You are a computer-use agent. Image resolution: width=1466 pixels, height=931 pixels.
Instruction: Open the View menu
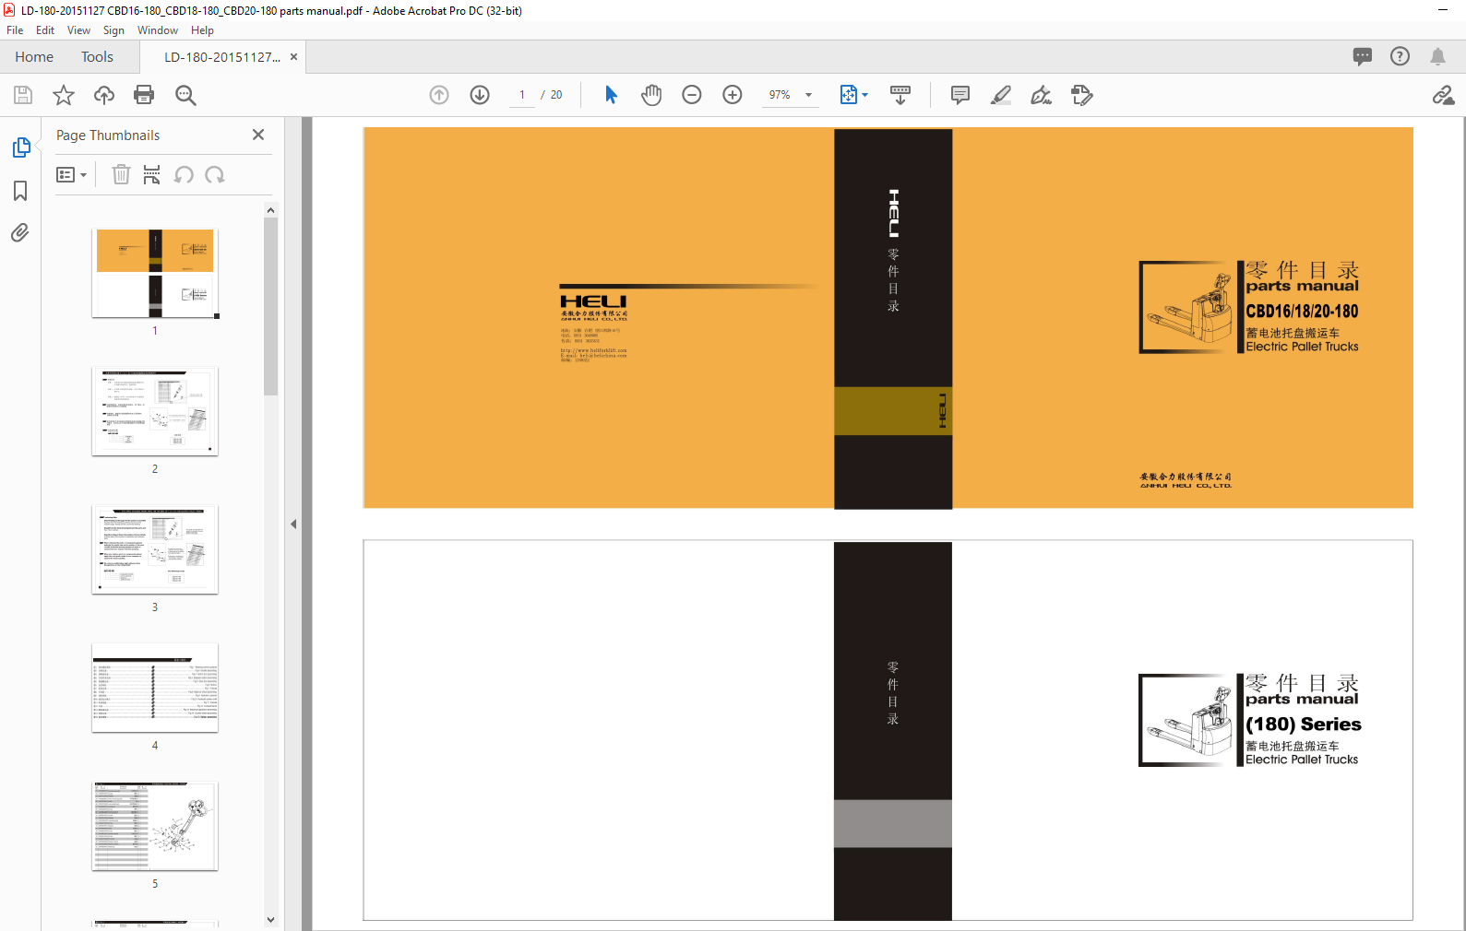point(78,30)
